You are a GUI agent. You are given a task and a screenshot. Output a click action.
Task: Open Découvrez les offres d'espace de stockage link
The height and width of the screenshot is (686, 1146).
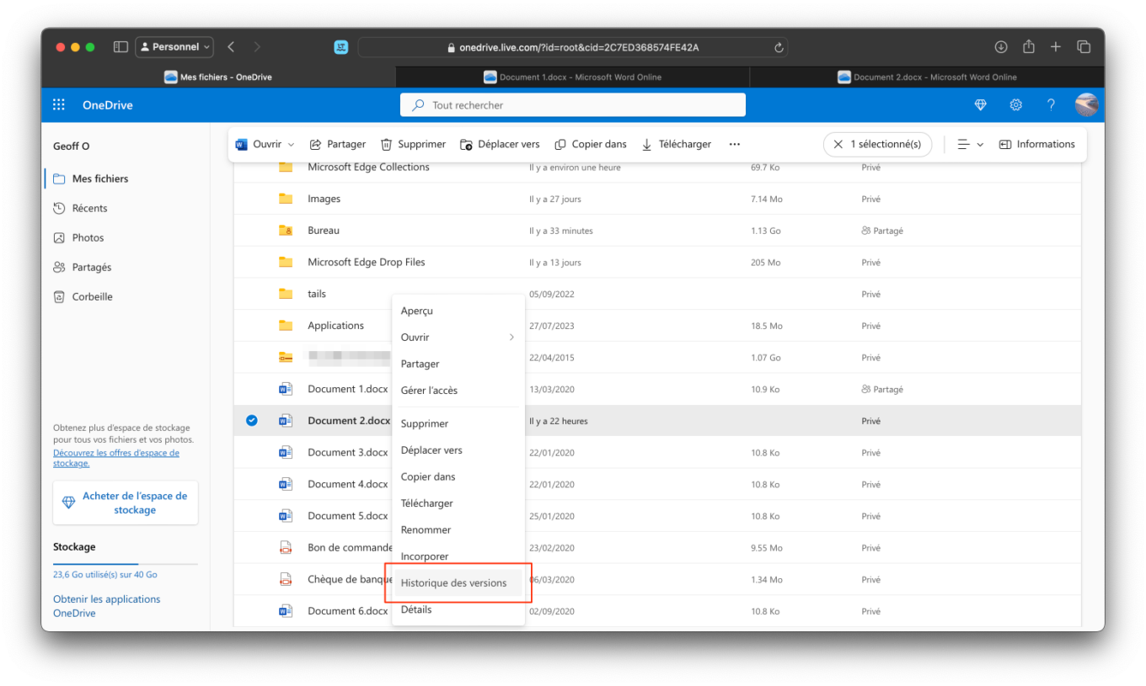coord(116,458)
